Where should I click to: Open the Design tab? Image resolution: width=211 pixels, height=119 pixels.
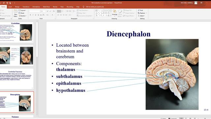coord(17,7)
